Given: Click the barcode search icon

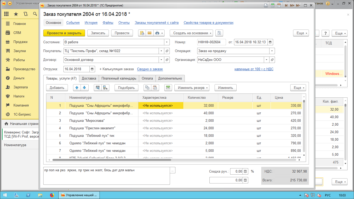Looking at the screenshot, I should 98,88.
